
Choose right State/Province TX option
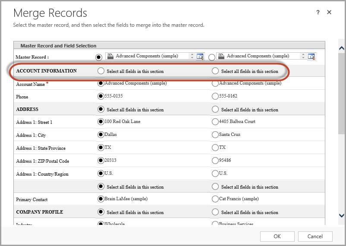click(x=215, y=148)
